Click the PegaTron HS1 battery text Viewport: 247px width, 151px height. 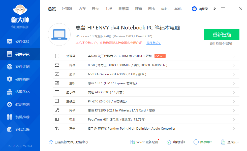point(116,119)
